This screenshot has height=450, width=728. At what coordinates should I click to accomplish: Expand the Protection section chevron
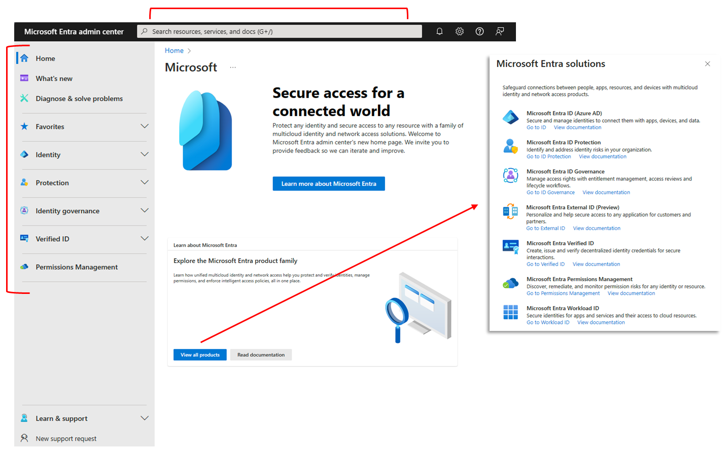point(145,182)
